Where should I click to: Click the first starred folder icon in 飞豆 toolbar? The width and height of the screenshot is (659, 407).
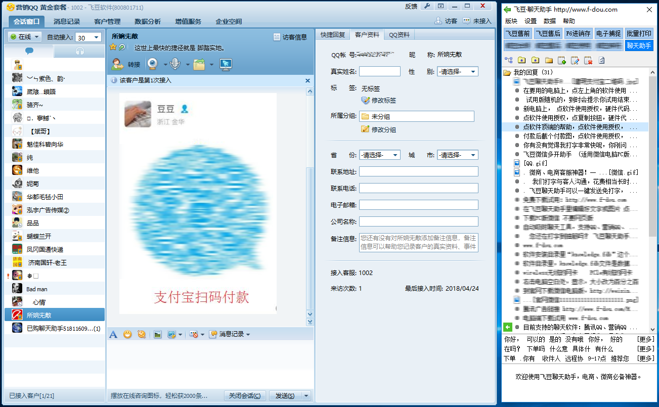pyautogui.click(x=522, y=61)
